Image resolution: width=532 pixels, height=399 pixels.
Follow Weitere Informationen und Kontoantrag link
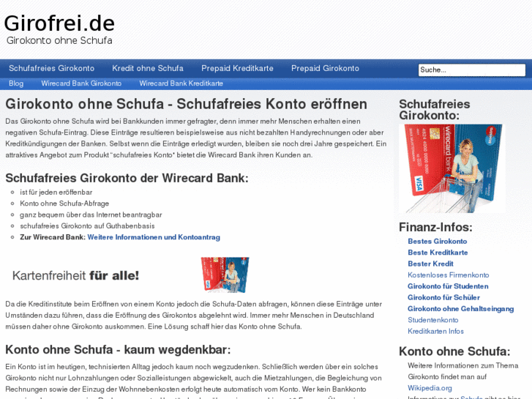[x=154, y=237]
